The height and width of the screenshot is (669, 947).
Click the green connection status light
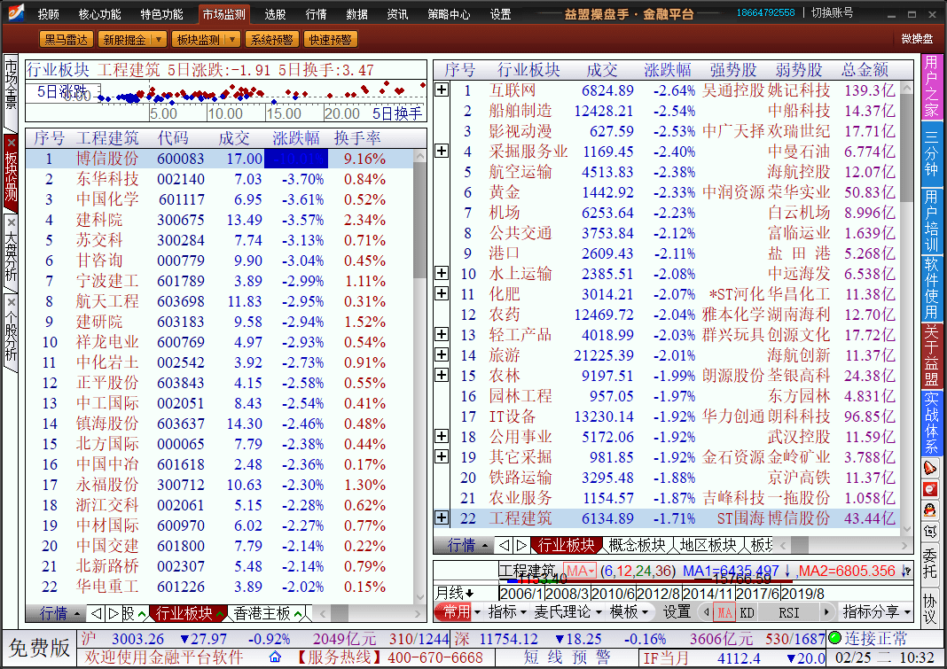click(834, 638)
